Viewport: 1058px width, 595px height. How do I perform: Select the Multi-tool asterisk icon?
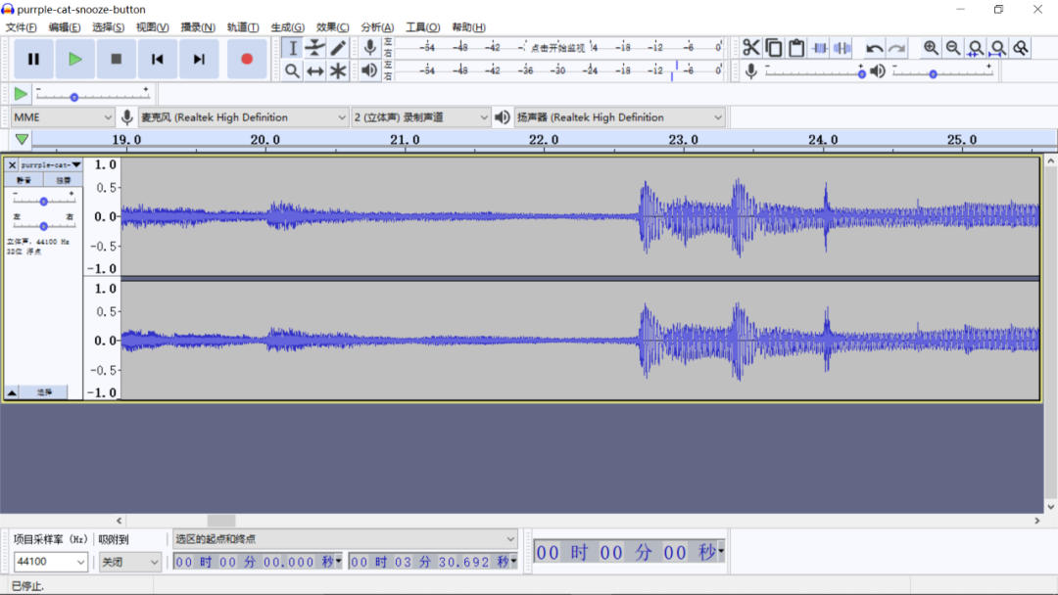coord(338,70)
